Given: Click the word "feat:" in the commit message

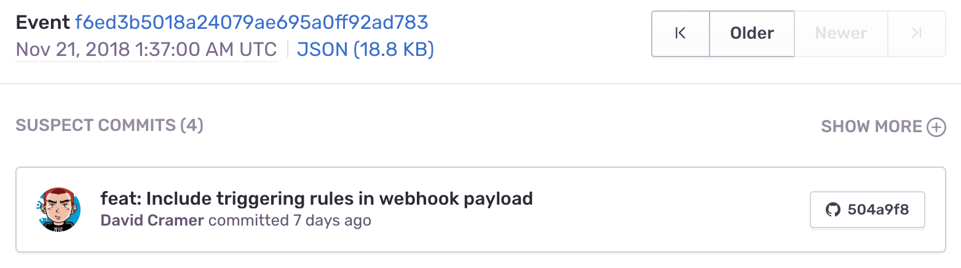Looking at the screenshot, I should (x=121, y=199).
